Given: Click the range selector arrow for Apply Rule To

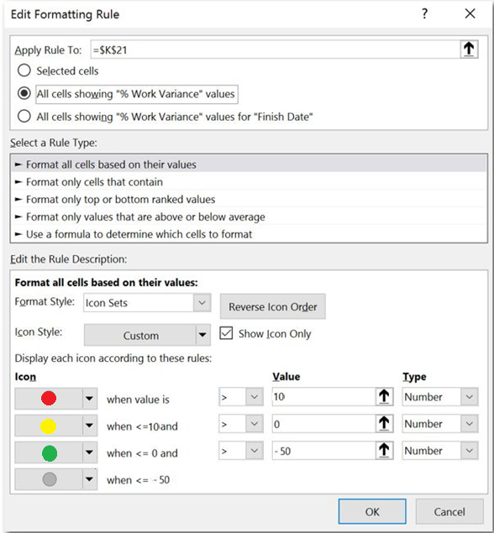Looking at the screenshot, I should tap(469, 50).
